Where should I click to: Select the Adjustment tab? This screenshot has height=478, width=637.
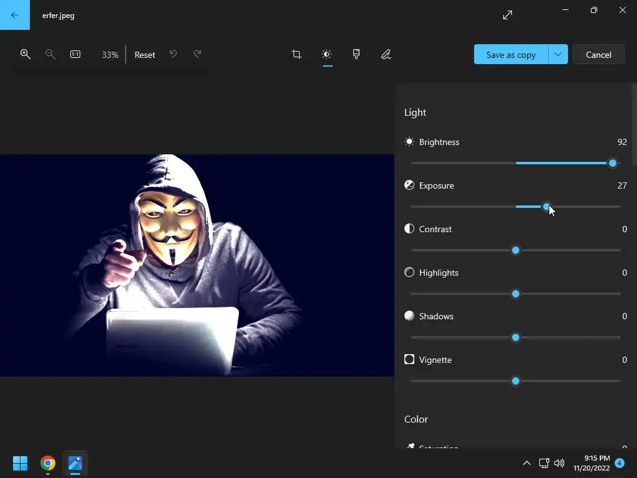click(x=327, y=54)
